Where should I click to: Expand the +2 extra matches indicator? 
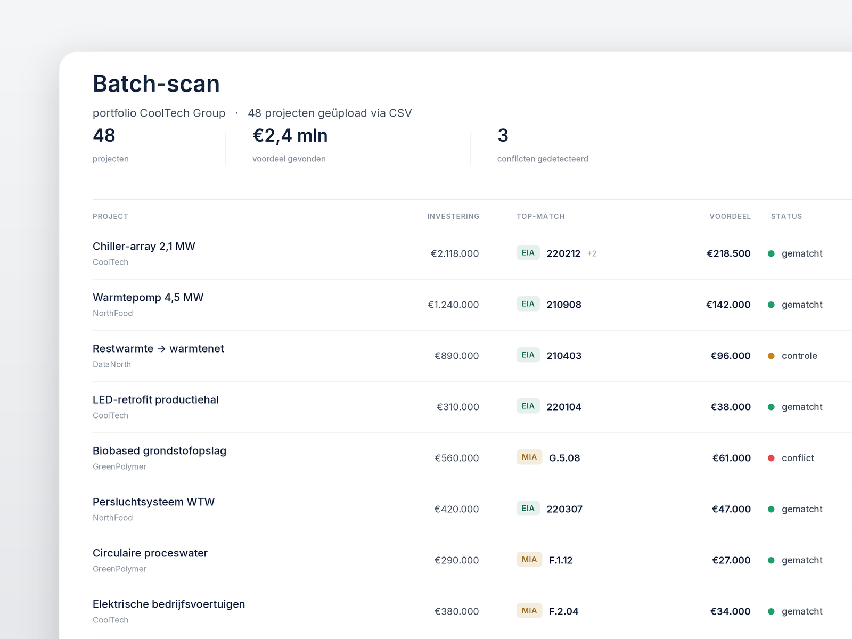point(592,253)
